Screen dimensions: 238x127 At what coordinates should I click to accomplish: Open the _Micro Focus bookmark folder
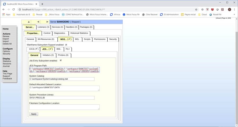tap(52, 14)
